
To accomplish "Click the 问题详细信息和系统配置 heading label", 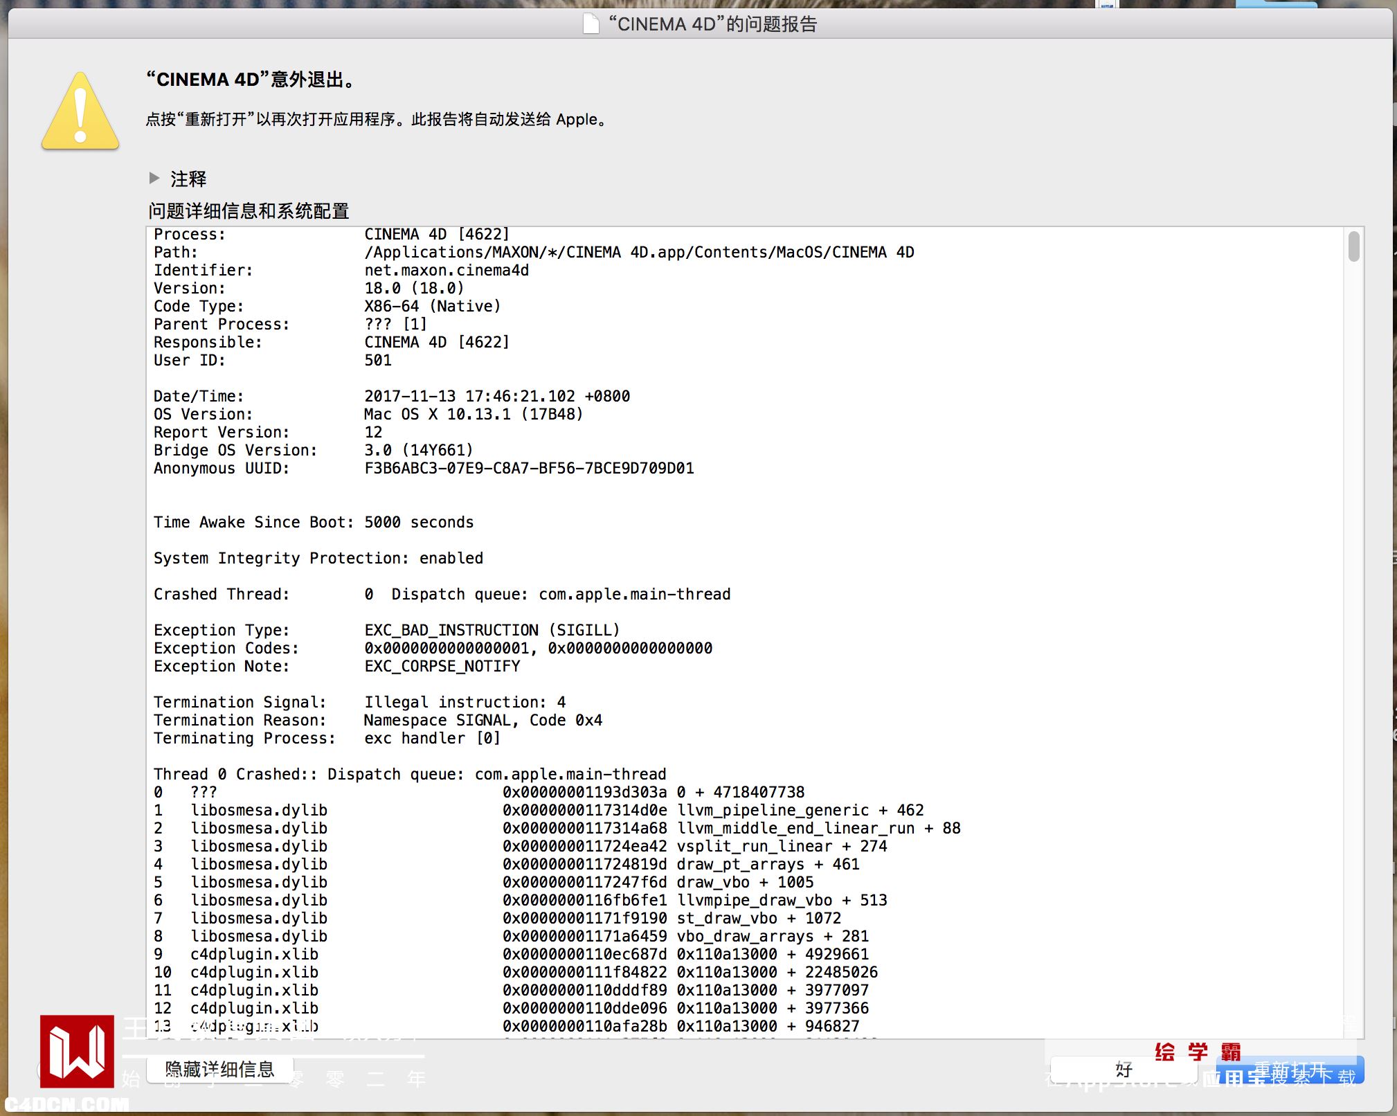I will pyautogui.click(x=249, y=210).
